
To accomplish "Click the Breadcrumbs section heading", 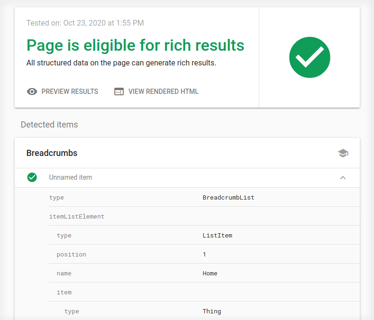I will point(52,153).
